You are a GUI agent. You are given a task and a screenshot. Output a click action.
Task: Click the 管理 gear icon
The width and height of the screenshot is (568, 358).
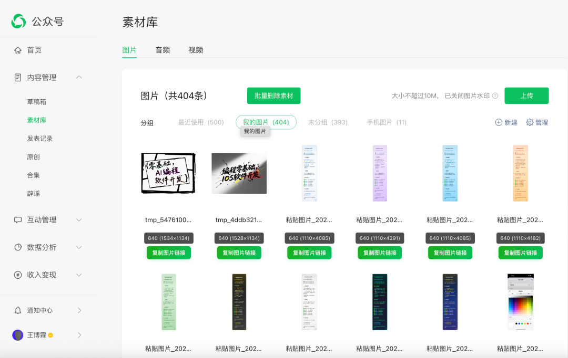pos(530,122)
